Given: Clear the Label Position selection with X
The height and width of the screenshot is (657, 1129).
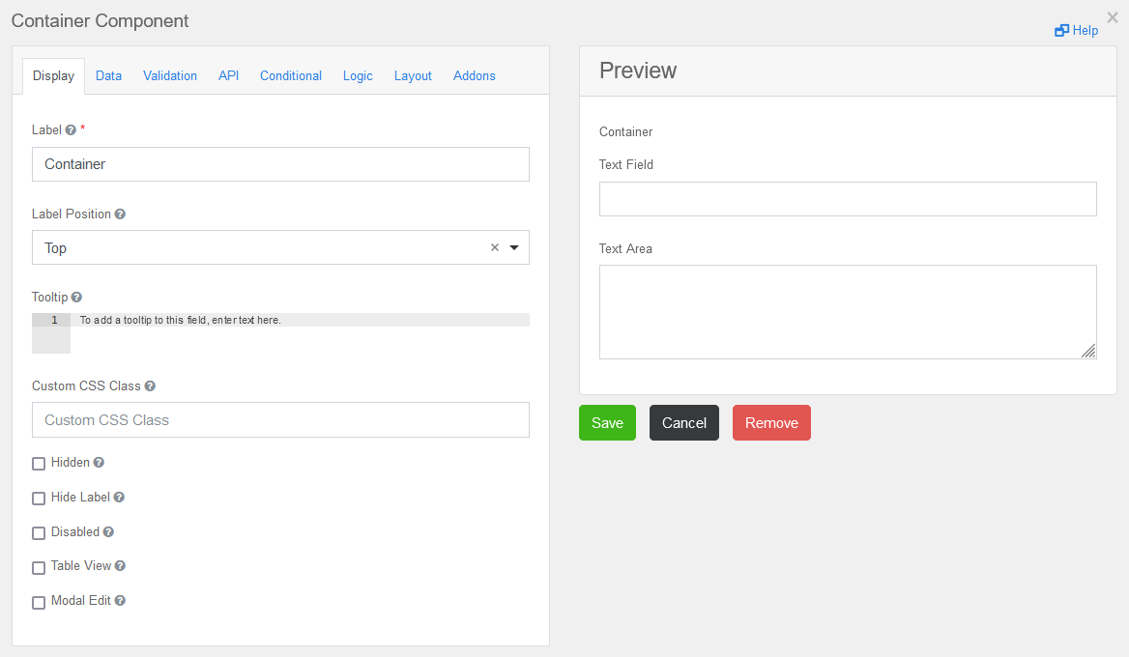Looking at the screenshot, I should 495,247.
